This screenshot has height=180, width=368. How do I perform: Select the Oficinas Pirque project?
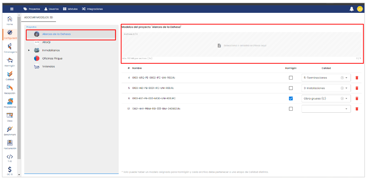click(52, 58)
